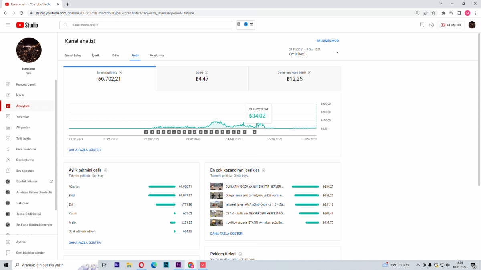Open İçerik in the left sidebar
481x270 pixels.
coord(20,95)
